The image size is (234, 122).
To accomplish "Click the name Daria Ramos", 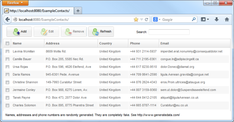I will (21, 75).
